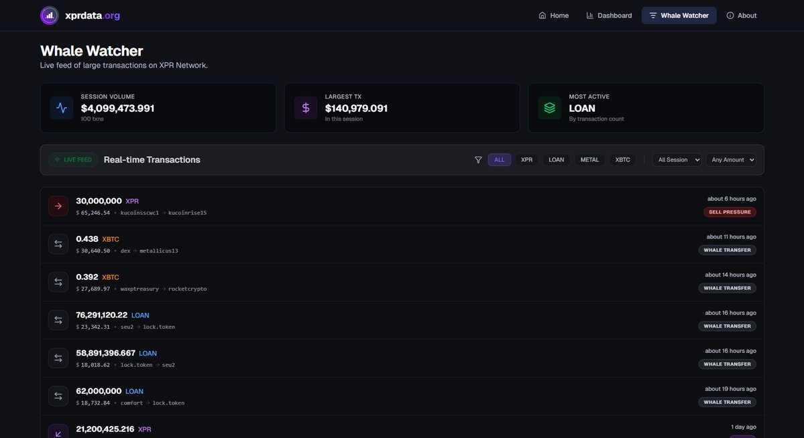Click the '1 day ago' timestamp

744,427
